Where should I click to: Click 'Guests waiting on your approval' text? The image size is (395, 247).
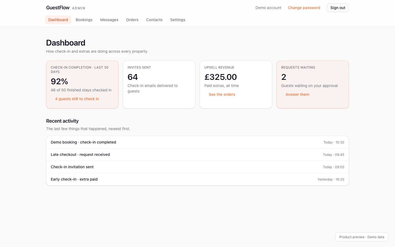click(309, 86)
